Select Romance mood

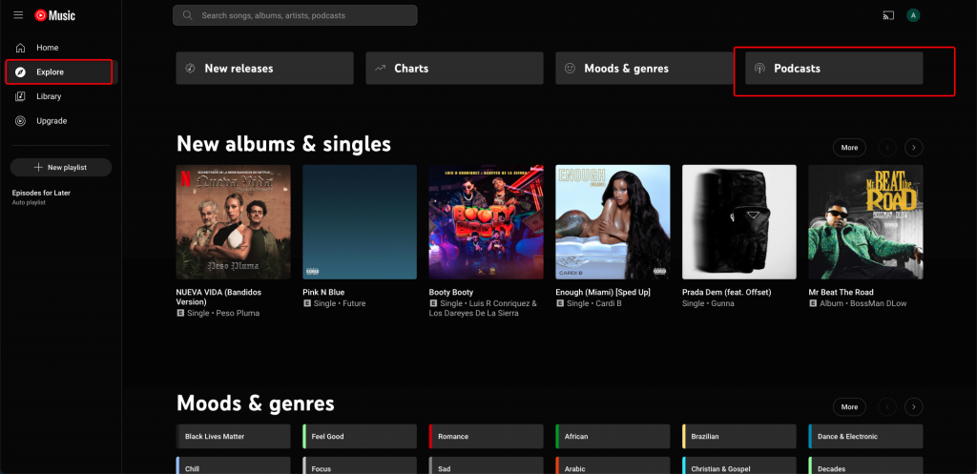(x=486, y=437)
